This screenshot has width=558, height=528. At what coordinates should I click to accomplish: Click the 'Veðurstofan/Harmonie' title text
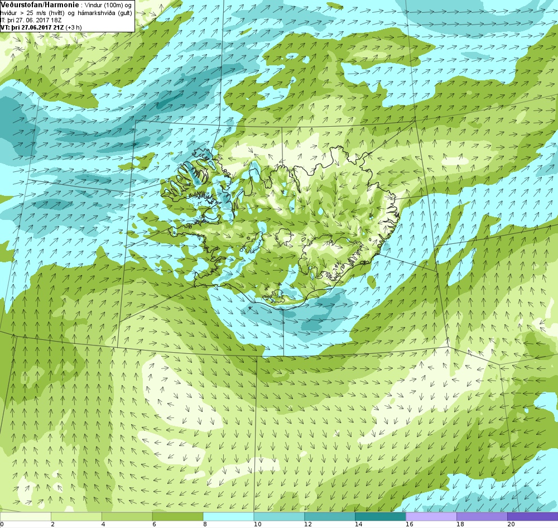(39, 4)
